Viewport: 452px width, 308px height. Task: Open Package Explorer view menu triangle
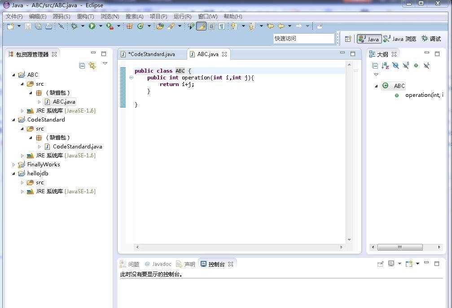click(105, 64)
